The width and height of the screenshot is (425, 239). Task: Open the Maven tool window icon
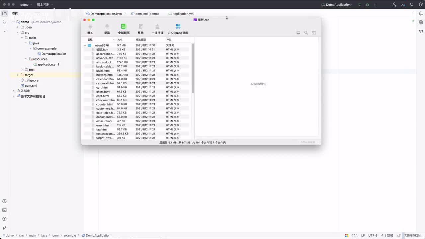click(421, 31)
